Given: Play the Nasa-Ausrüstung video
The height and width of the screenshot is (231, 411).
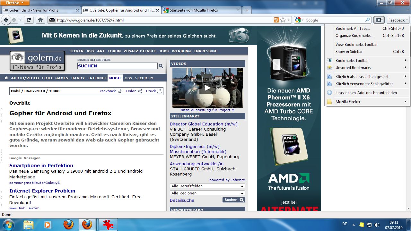Looking at the screenshot, I should [x=207, y=88].
